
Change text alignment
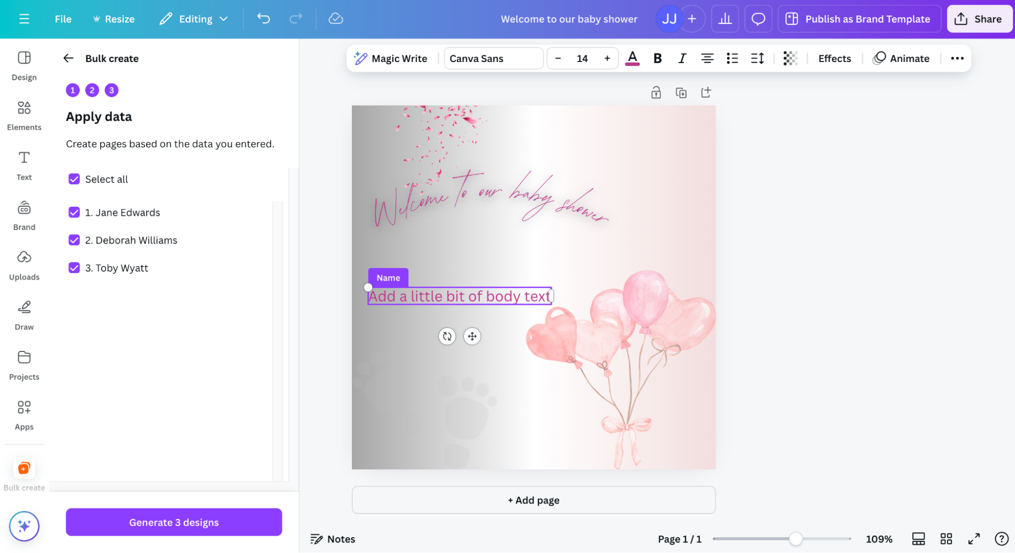(x=707, y=58)
